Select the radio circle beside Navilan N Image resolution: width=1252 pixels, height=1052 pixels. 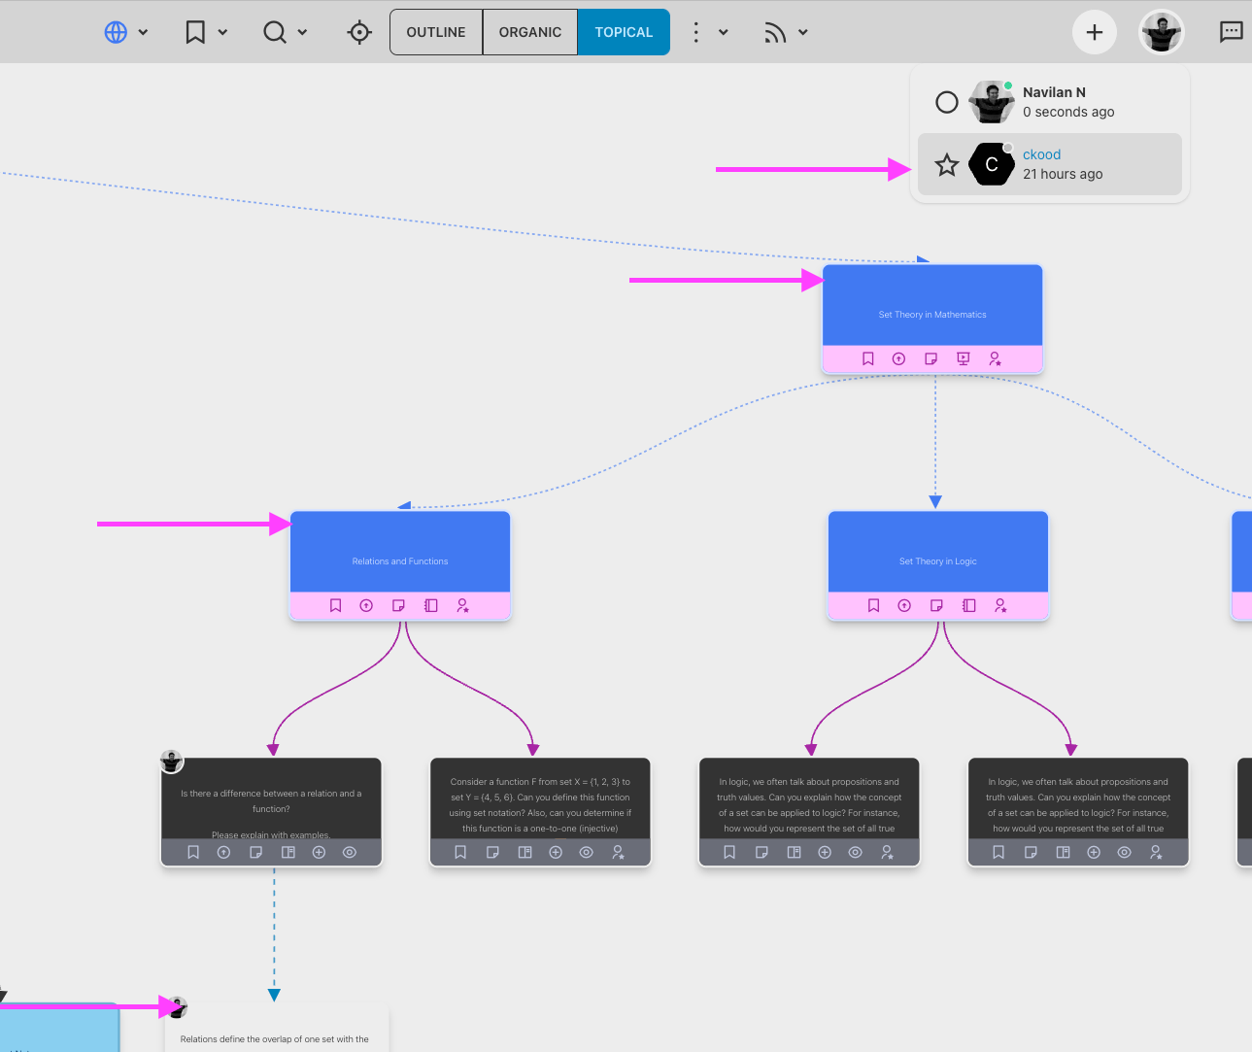946,102
